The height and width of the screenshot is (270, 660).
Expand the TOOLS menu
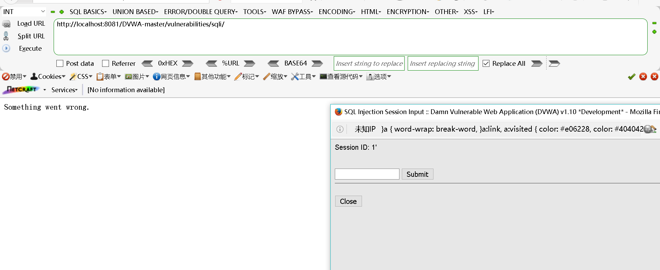(x=255, y=12)
